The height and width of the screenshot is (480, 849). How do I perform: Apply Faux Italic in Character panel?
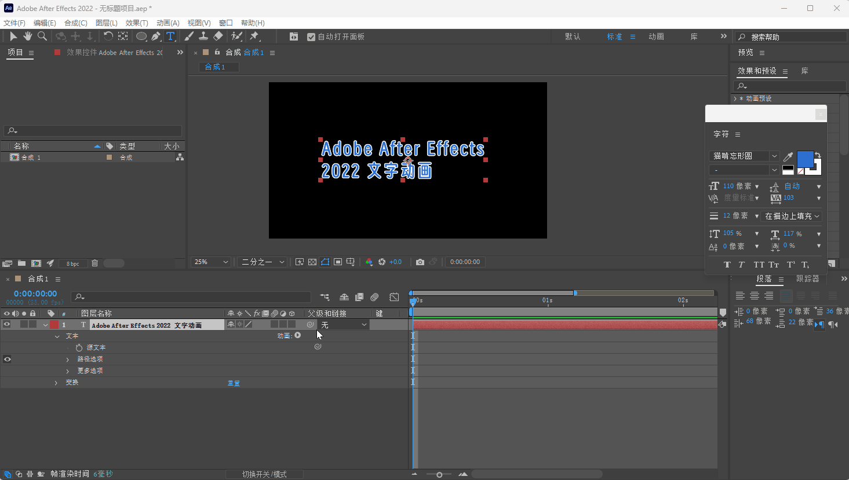coord(741,265)
